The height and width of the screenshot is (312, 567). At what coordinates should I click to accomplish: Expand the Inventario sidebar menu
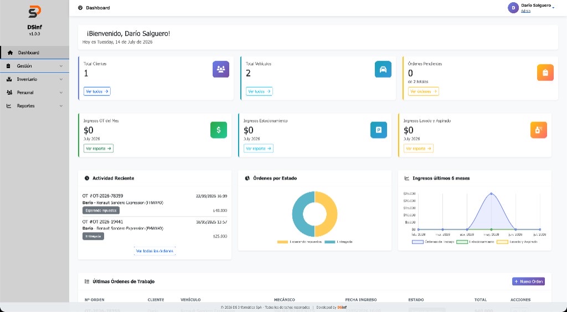[34, 79]
